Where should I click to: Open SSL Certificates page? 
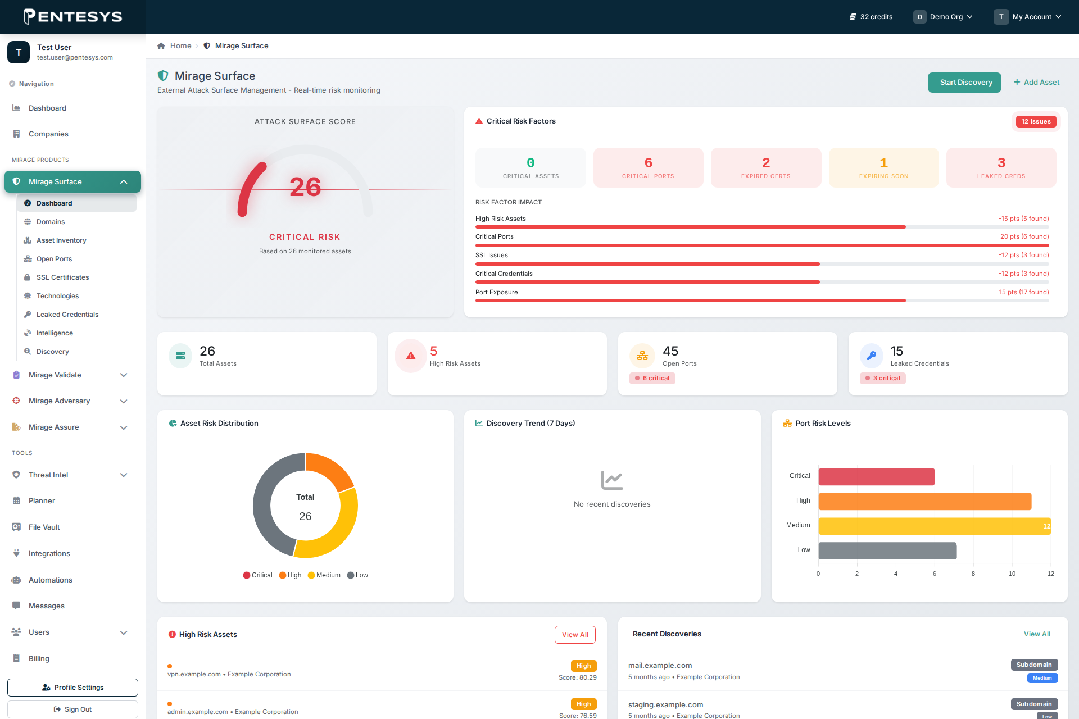pyautogui.click(x=76, y=277)
